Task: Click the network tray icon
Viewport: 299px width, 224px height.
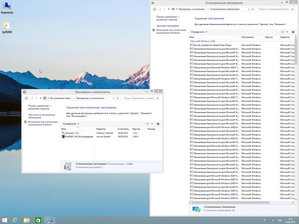Action: (269, 220)
